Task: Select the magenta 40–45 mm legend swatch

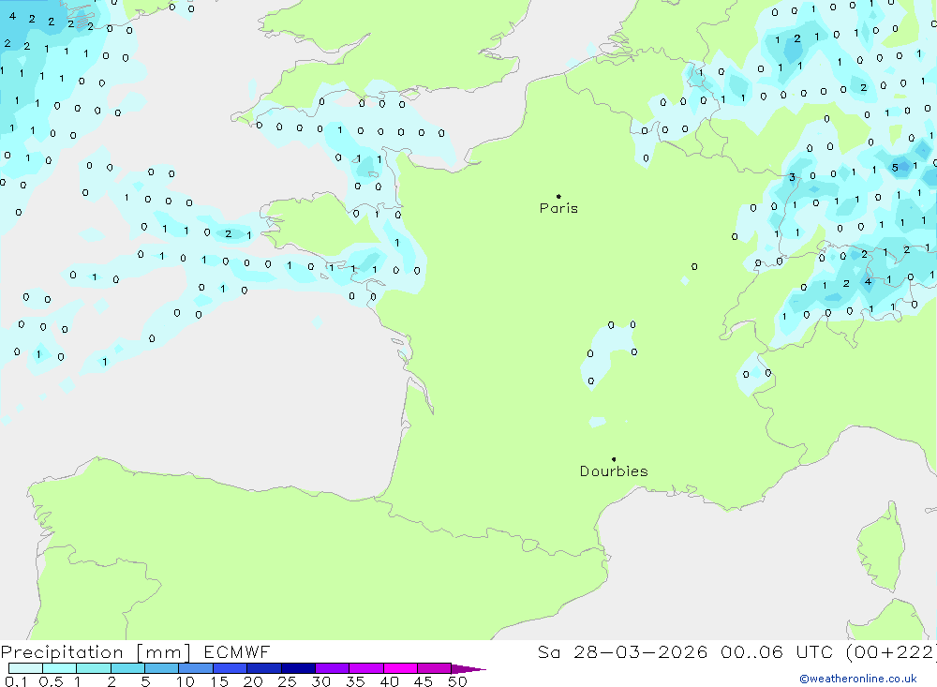Action: coord(400,668)
